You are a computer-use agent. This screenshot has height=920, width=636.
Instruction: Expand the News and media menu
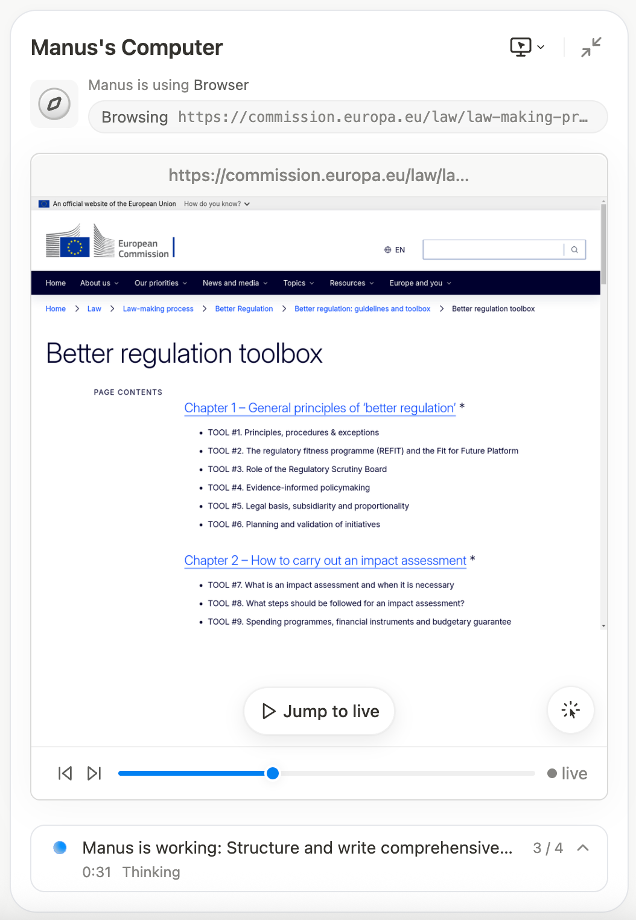235,283
